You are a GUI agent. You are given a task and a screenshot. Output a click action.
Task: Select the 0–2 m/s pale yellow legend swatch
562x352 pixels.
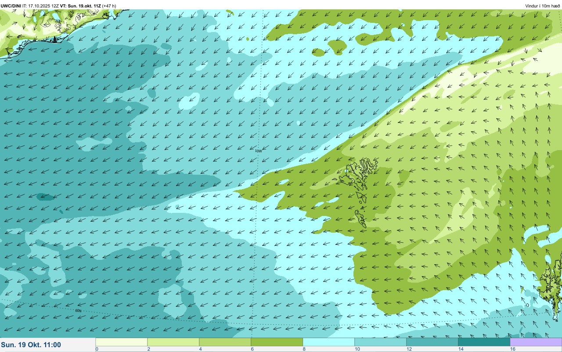point(121,342)
